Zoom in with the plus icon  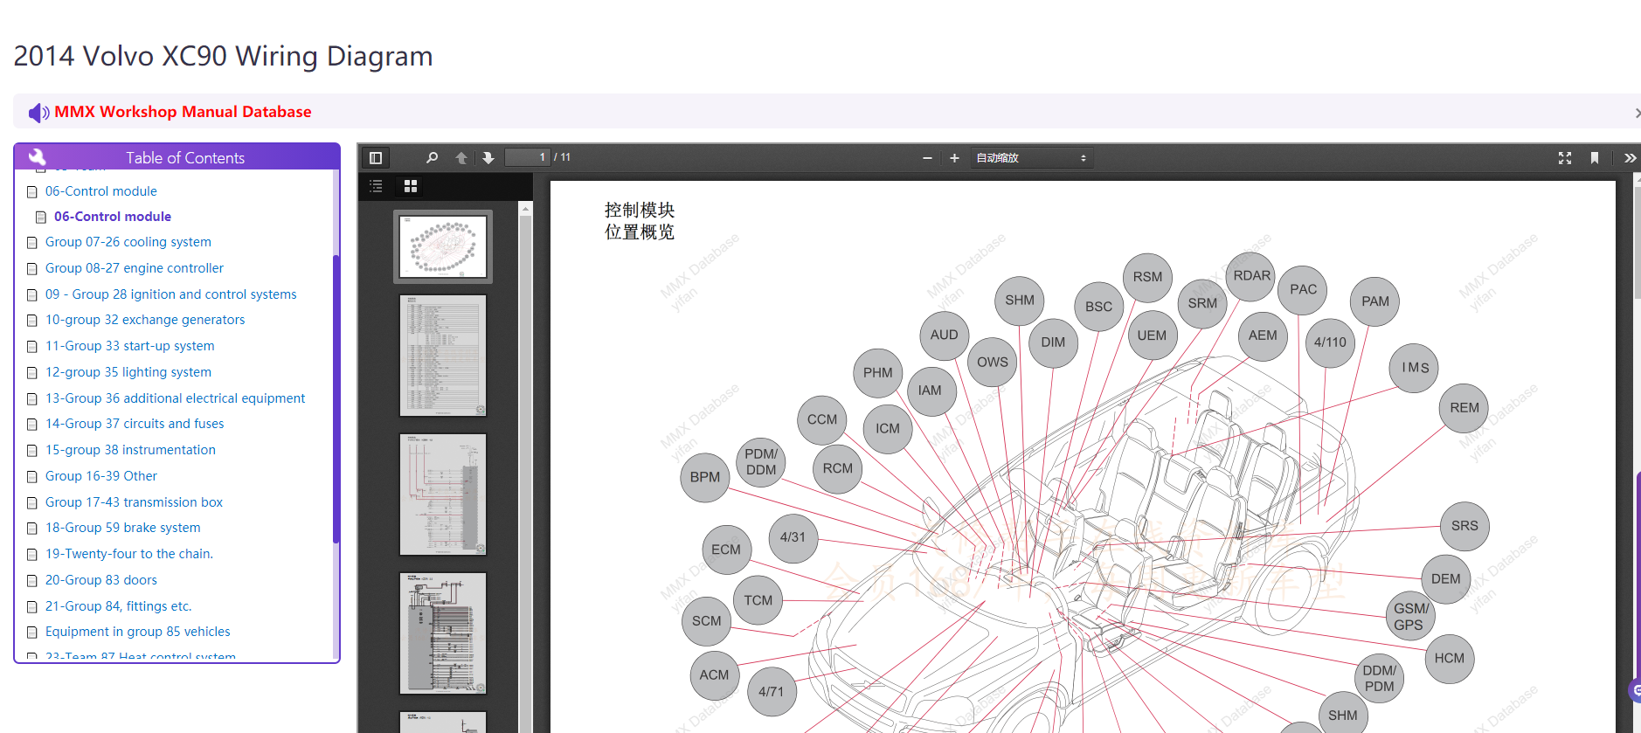(x=954, y=158)
